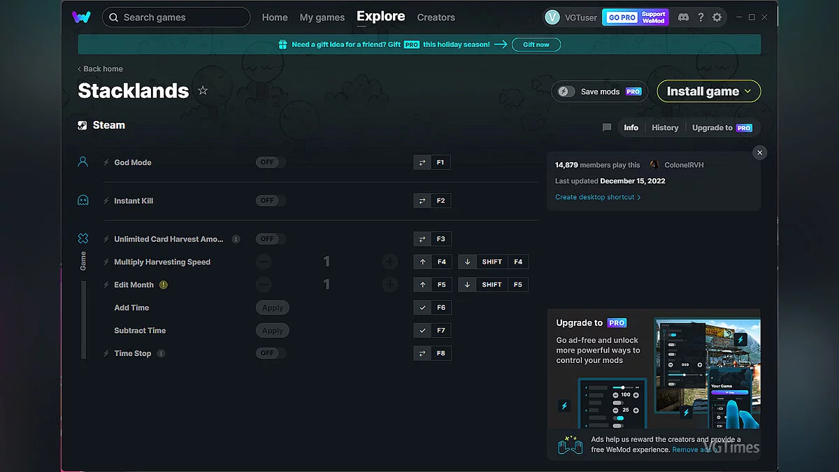Toggle Instant Kill switch
Image resolution: width=839 pixels, height=472 pixels.
[x=270, y=201]
